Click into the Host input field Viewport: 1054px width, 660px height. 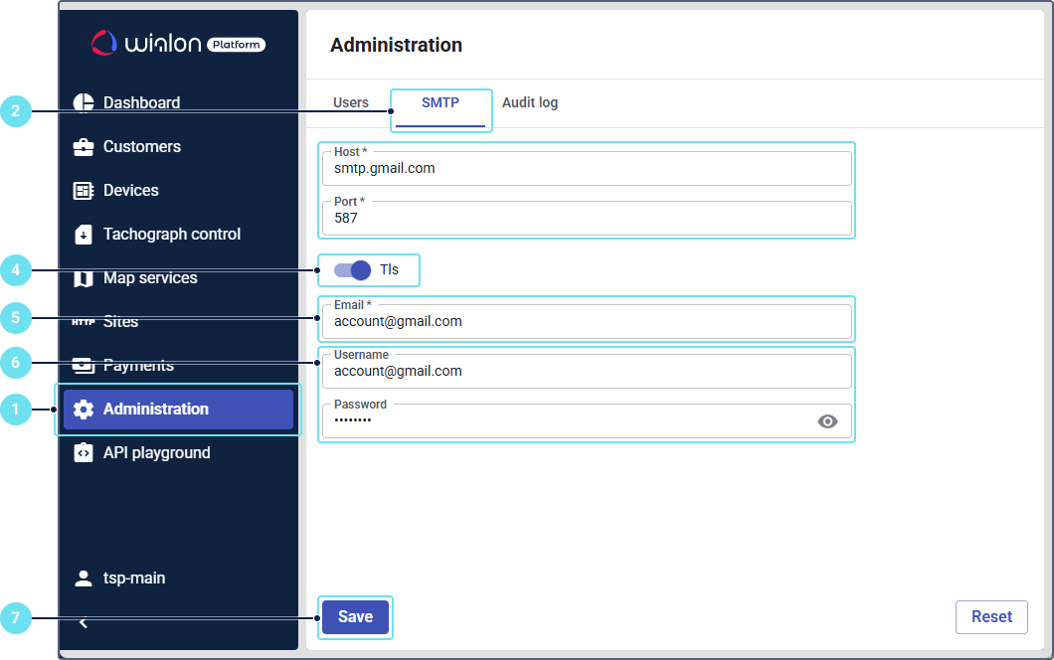point(587,169)
